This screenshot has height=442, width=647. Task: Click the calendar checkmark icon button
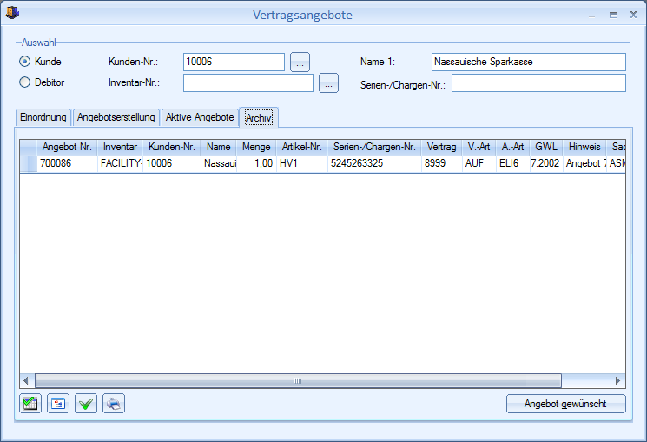30,404
